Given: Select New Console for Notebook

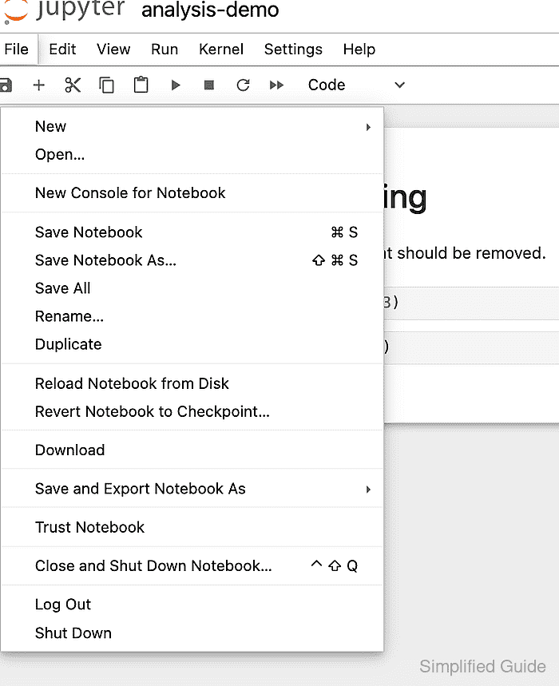Looking at the screenshot, I should (x=192, y=193).
